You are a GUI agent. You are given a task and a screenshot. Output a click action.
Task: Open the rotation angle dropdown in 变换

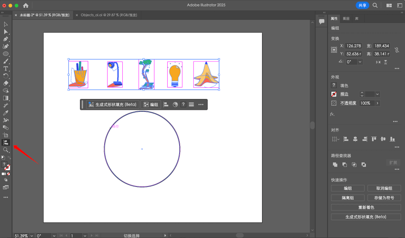point(359,61)
